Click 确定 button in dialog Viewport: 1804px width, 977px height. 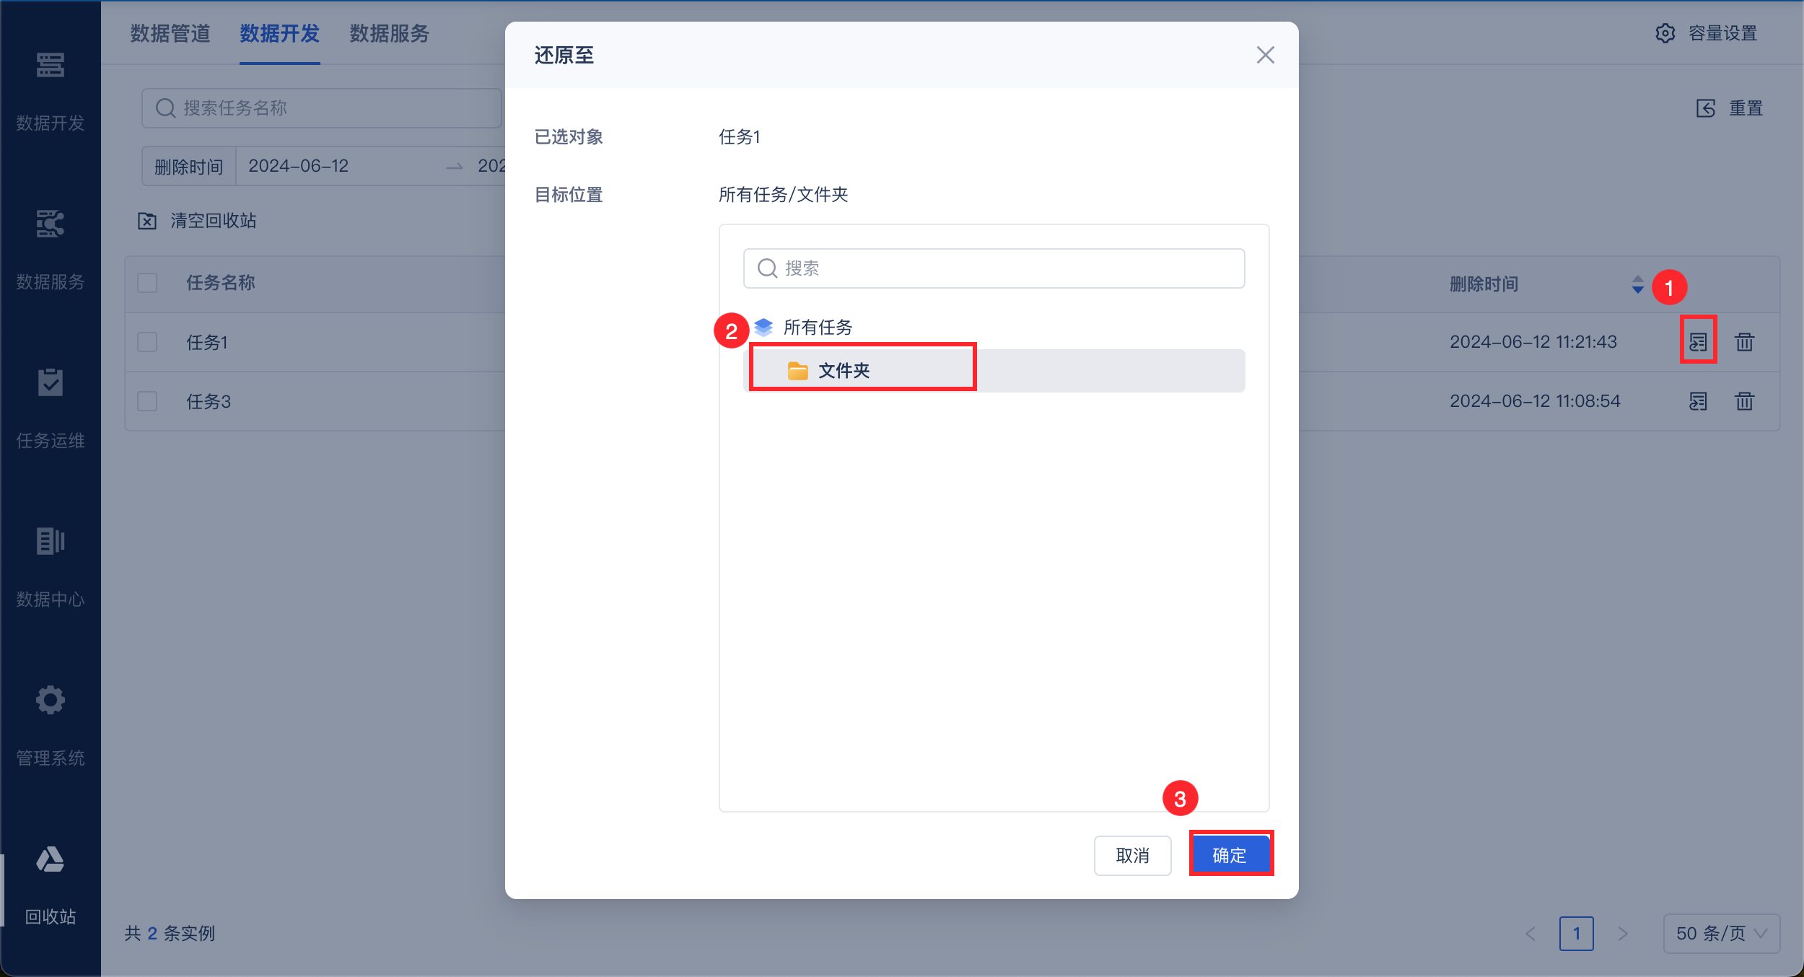[x=1230, y=855]
